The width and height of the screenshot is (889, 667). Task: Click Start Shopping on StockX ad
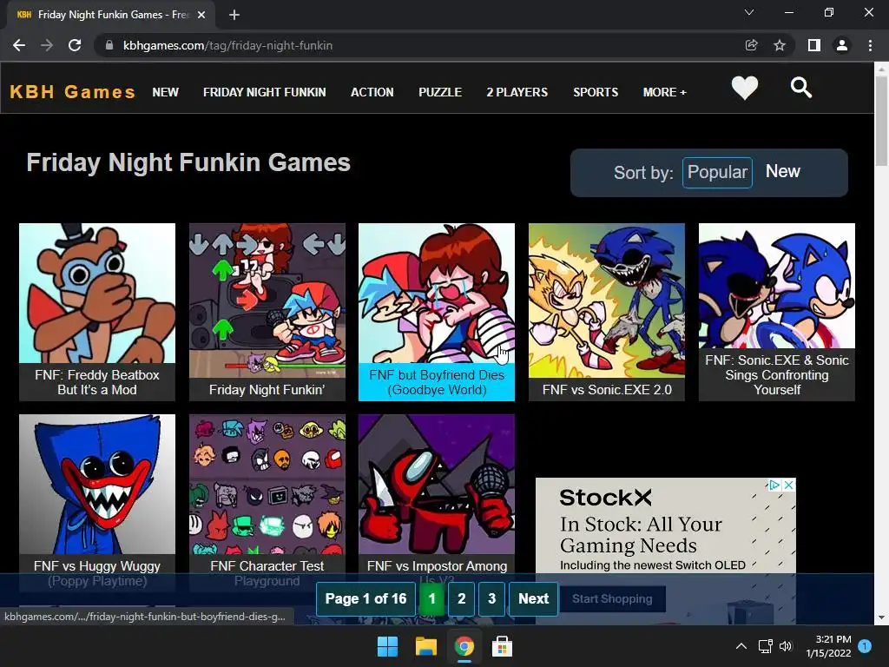pos(612,599)
